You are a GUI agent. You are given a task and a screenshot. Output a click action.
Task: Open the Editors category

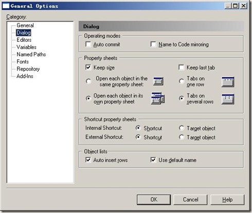tap(24, 40)
